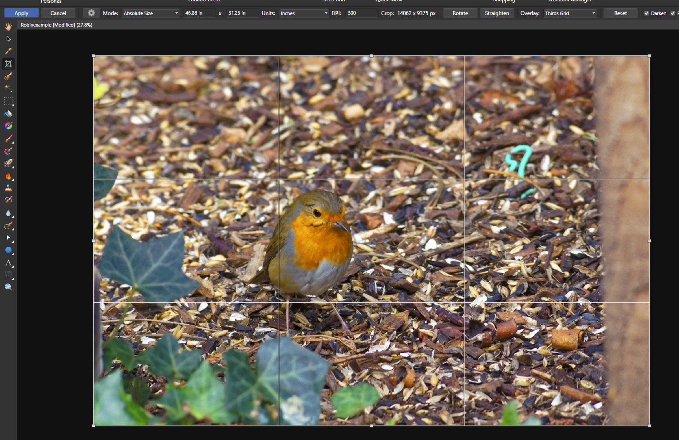Switch to Robinexample document tab

56,25
